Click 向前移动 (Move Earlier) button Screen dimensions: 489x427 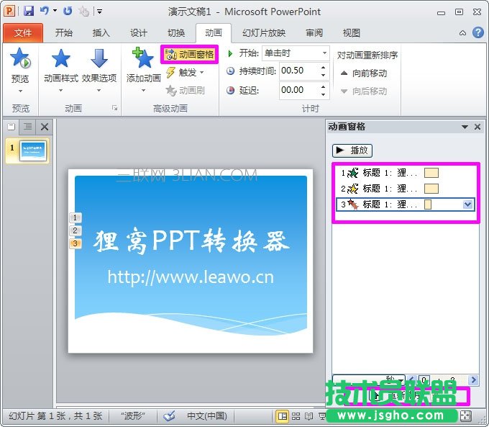(364, 73)
